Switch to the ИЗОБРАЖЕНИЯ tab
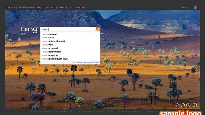The height and width of the screenshot is (115, 205). click(26, 8)
